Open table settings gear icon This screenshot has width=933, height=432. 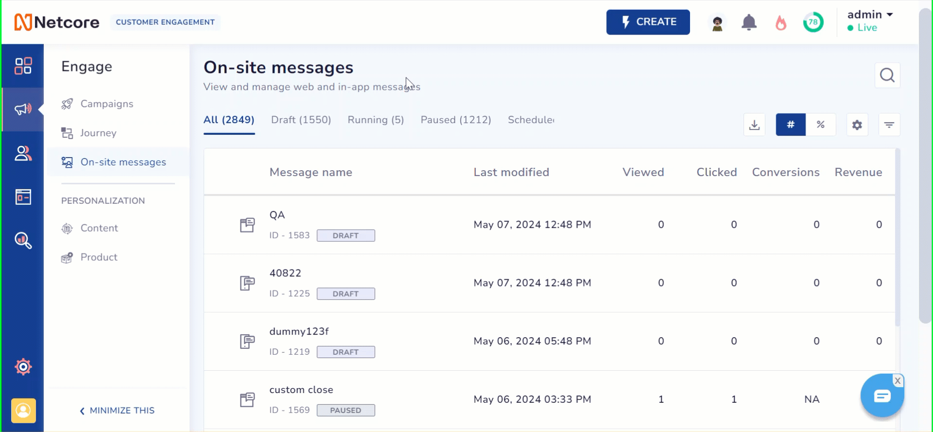coord(857,125)
